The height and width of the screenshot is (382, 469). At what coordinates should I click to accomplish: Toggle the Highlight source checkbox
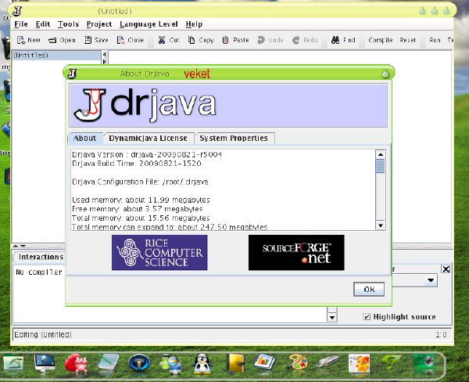[367, 317]
